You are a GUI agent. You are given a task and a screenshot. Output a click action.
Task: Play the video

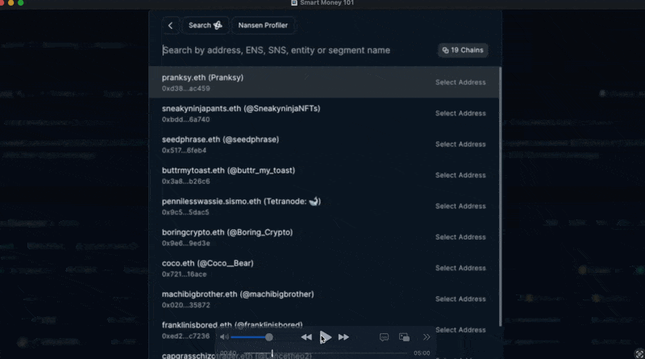[325, 337]
